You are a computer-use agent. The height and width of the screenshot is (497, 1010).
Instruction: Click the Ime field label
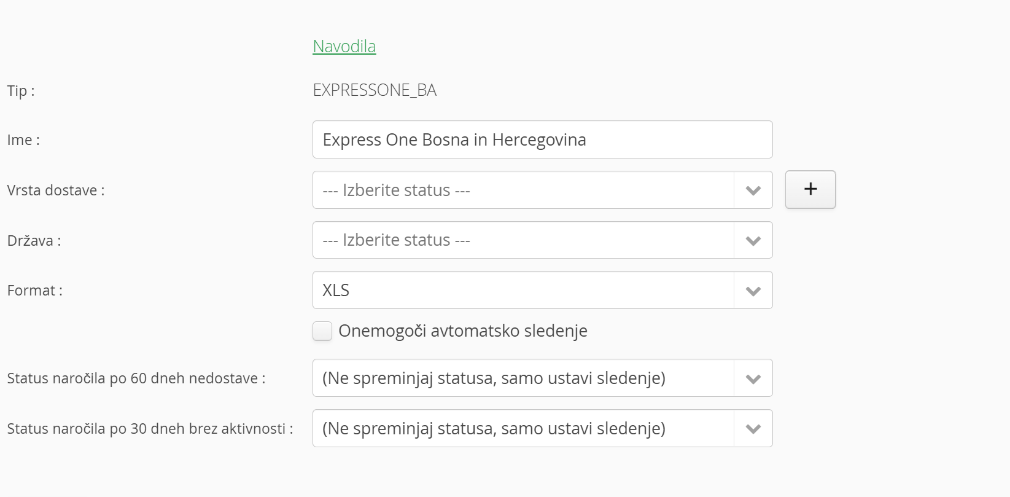(23, 140)
